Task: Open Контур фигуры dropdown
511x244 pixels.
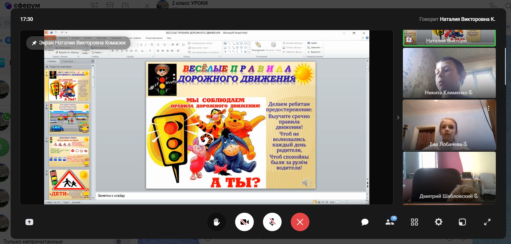Action: coord(293,48)
